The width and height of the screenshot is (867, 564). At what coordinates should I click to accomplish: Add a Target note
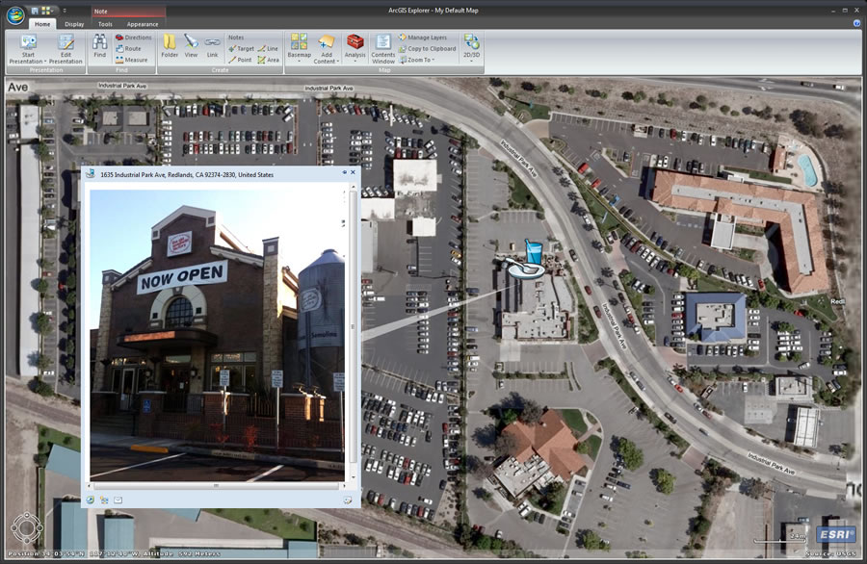(241, 49)
